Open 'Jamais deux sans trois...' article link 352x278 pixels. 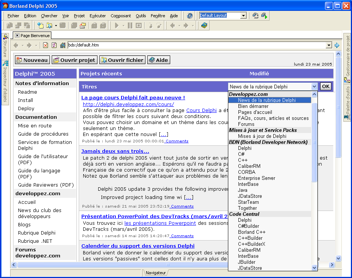pyautogui.click(x=115, y=151)
